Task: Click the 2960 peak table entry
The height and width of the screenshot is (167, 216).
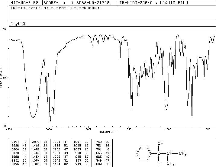Action: tap(19, 157)
